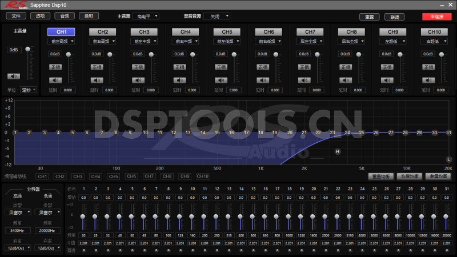Screen dimensions: 457x257
Task: Open CH10 output type dropdown
Action: pos(434,41)
